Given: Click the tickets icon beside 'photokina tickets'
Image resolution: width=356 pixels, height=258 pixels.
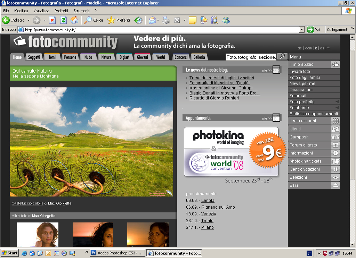Looking at the screenshot, I should [x=335, y=161].
